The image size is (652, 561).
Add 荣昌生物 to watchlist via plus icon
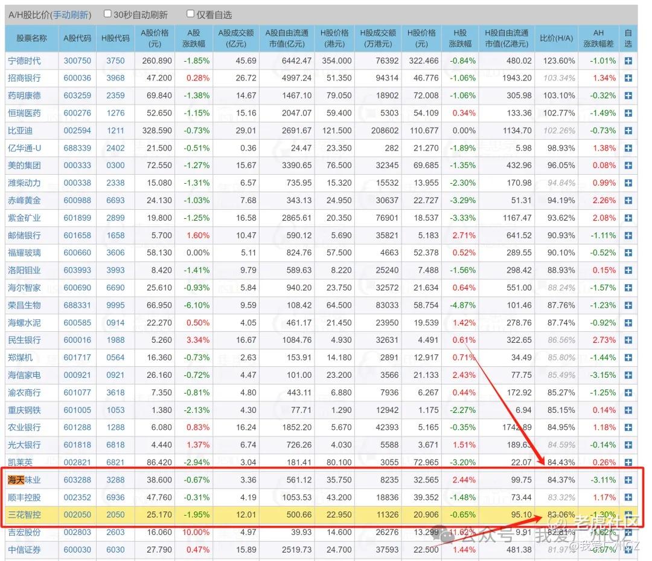(628, 305)
